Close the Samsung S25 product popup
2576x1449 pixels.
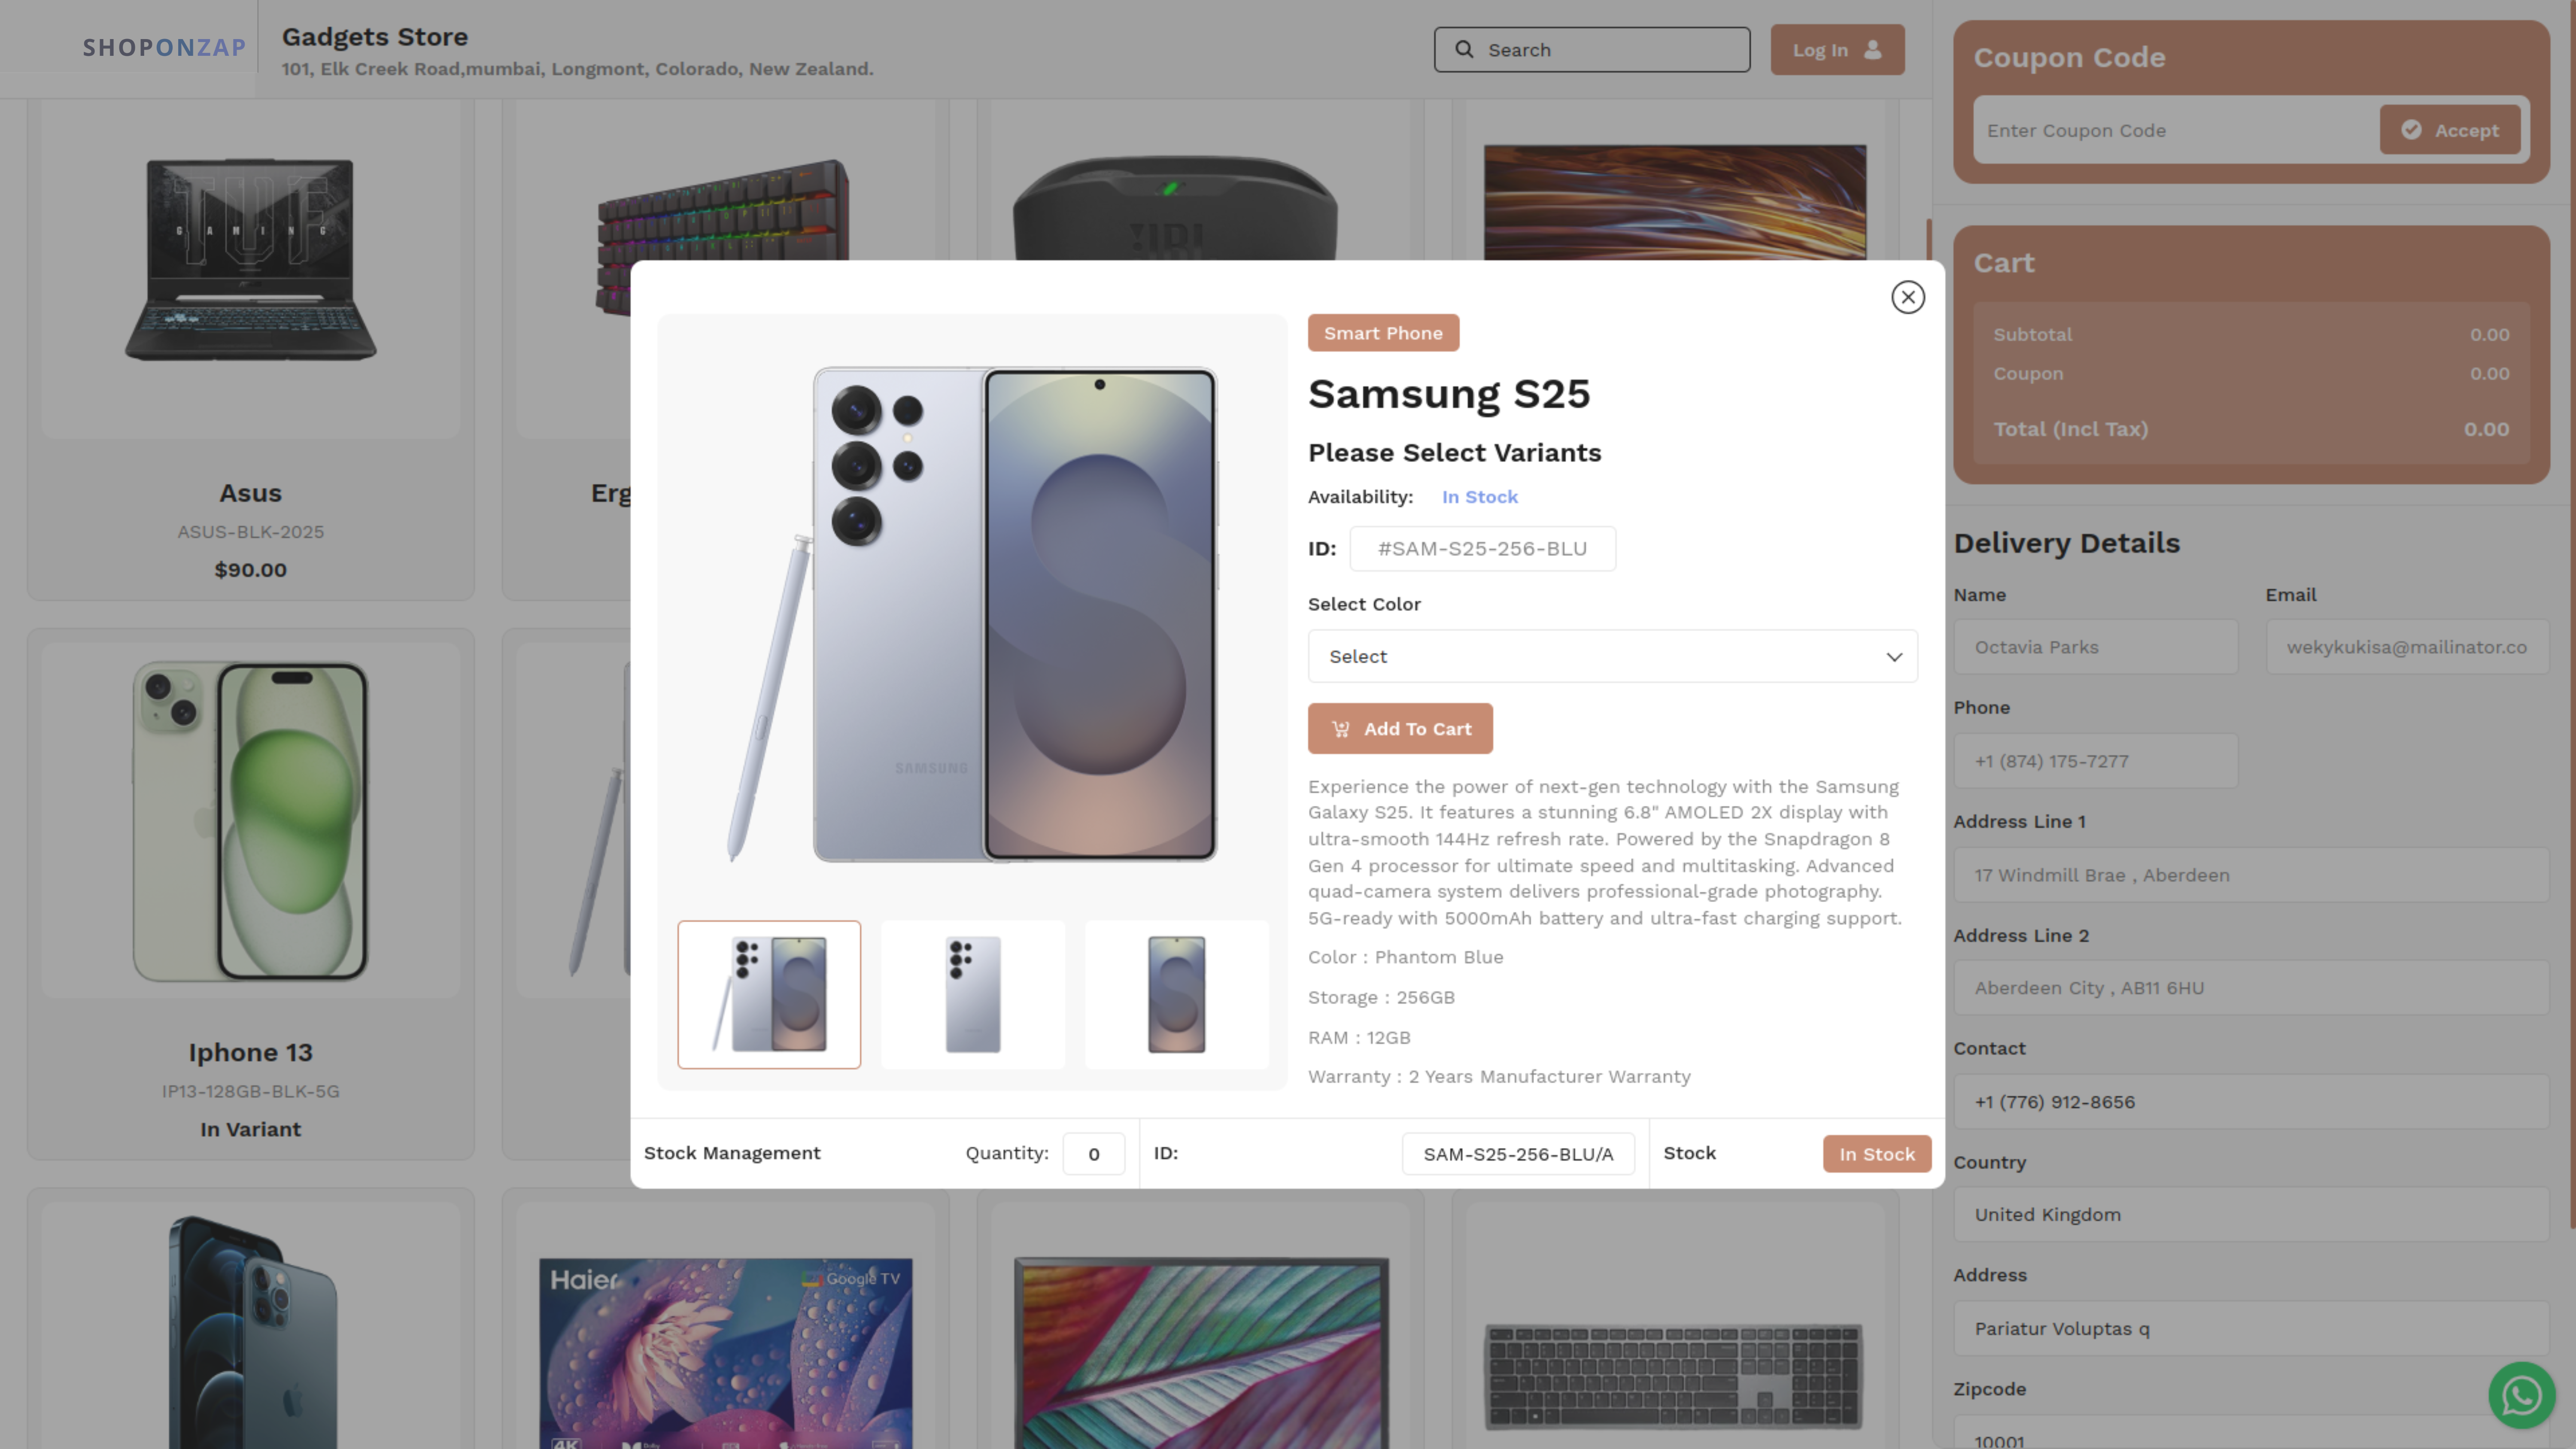1907,297
